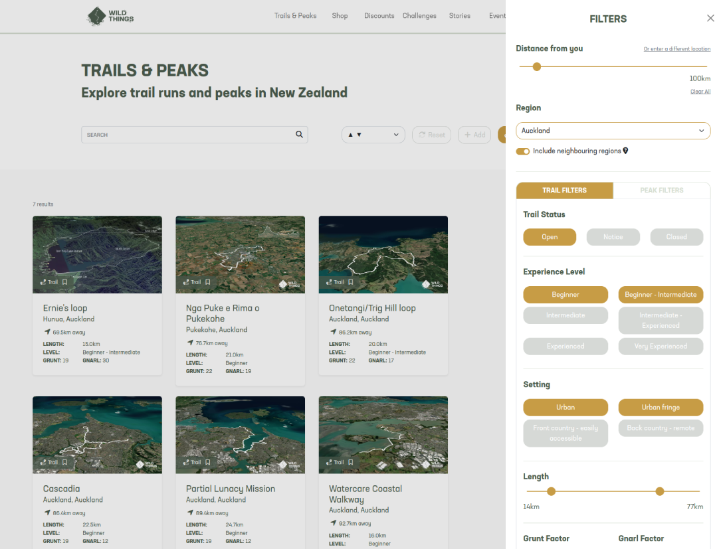
Task: Open the Challenges menu item
Action: coord(419,16)
